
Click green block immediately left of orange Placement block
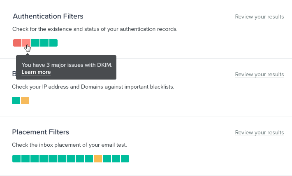(x=89, y=159)
